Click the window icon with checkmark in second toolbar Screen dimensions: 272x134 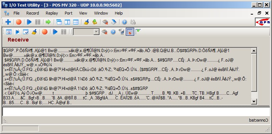point(26,32)
